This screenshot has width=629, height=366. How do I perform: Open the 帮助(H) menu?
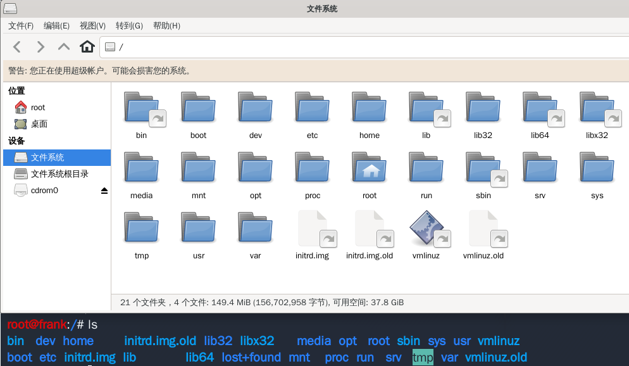[167, 26]
